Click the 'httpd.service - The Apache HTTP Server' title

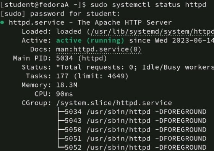(90, 22)
